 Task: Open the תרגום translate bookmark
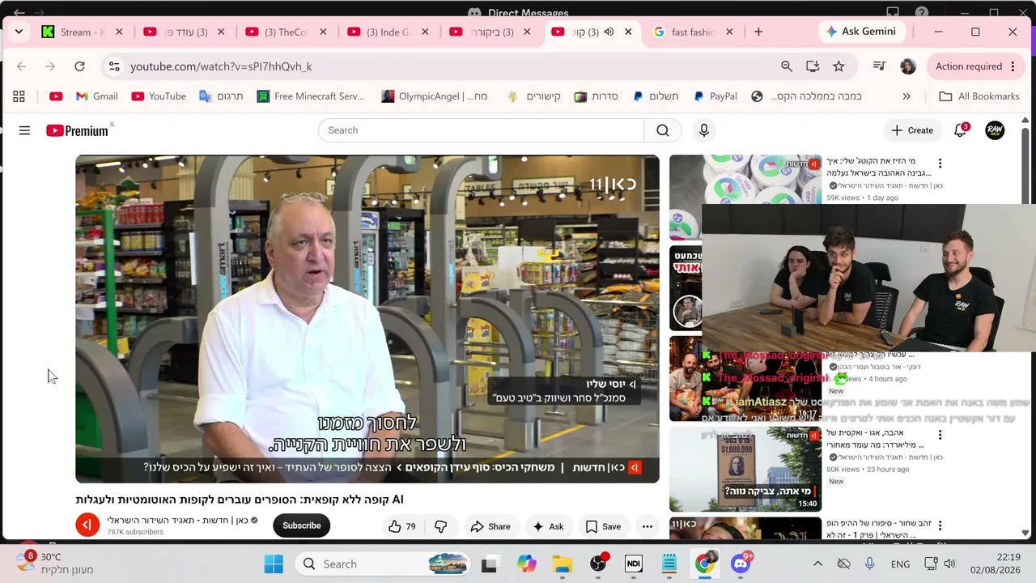pyautogui.click(x=221, y=96)
